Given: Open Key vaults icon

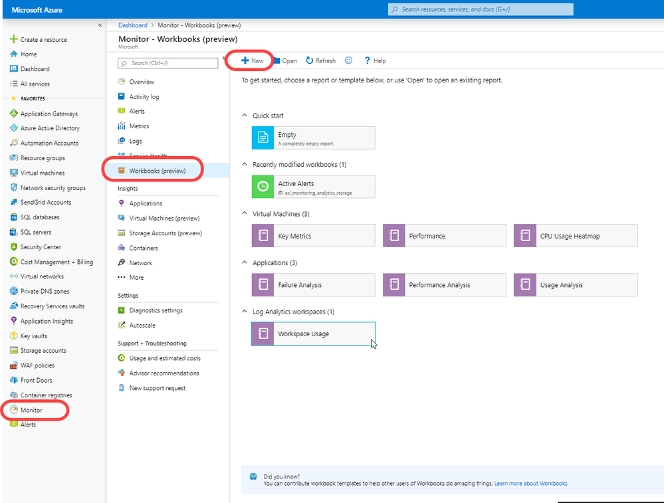Looking at the screenshot, I should tap(13, 336).
